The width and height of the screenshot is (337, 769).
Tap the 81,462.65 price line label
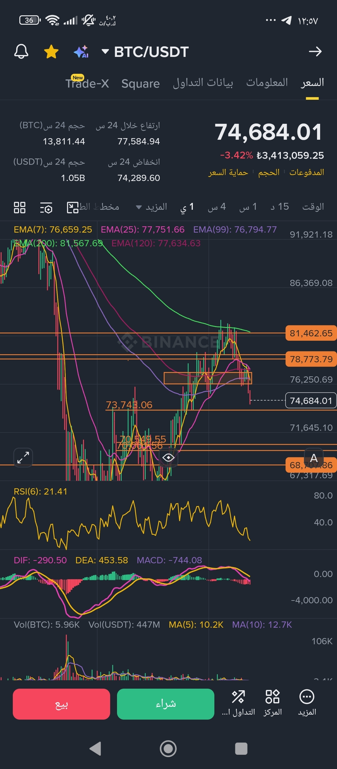click(x=311, y=333)
